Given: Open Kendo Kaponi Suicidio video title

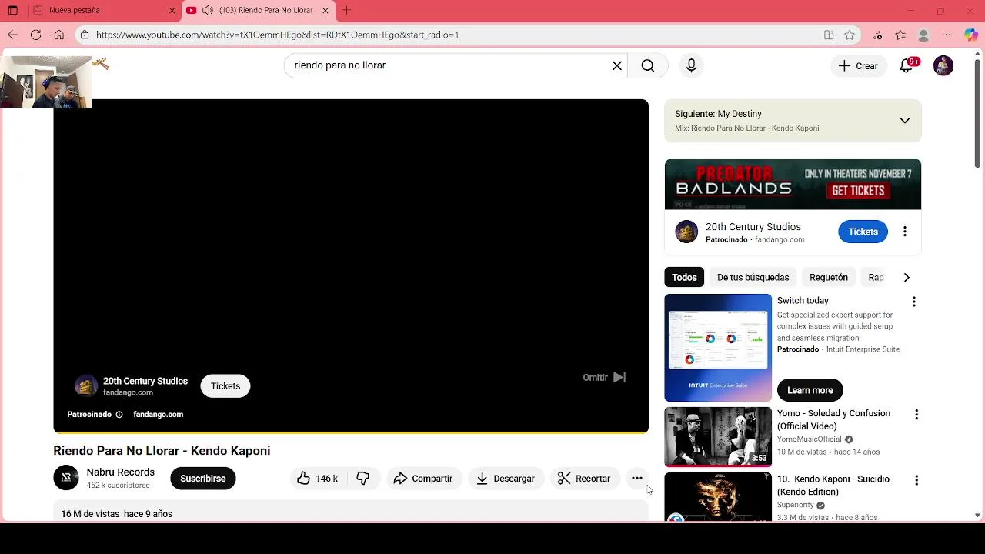Looking at the screenshot, I should [833, 485].
